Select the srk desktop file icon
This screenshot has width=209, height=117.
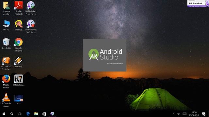pyautogui.click(x=19, y=99)
